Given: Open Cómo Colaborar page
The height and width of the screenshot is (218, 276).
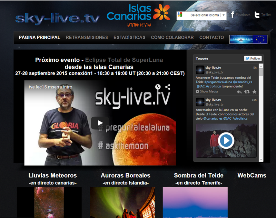Looking at the screenshot, I should click(x=172, y=38).
